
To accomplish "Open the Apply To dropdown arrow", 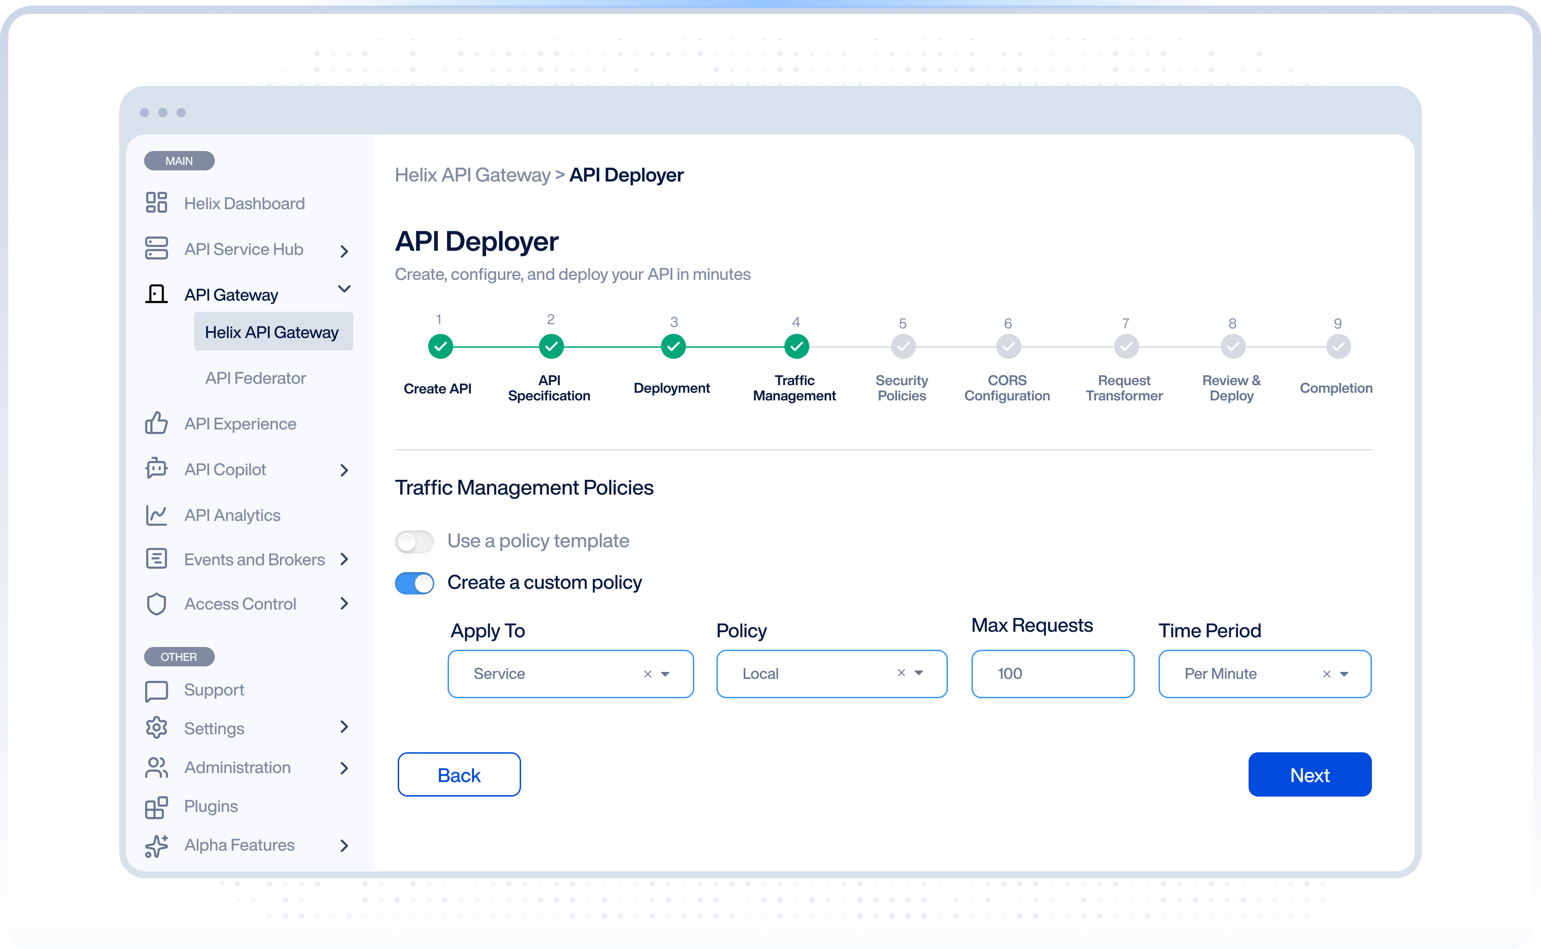I will point(665,674).
